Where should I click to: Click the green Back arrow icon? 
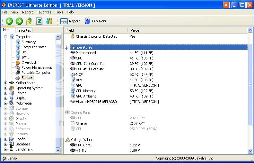click(9, 21)
